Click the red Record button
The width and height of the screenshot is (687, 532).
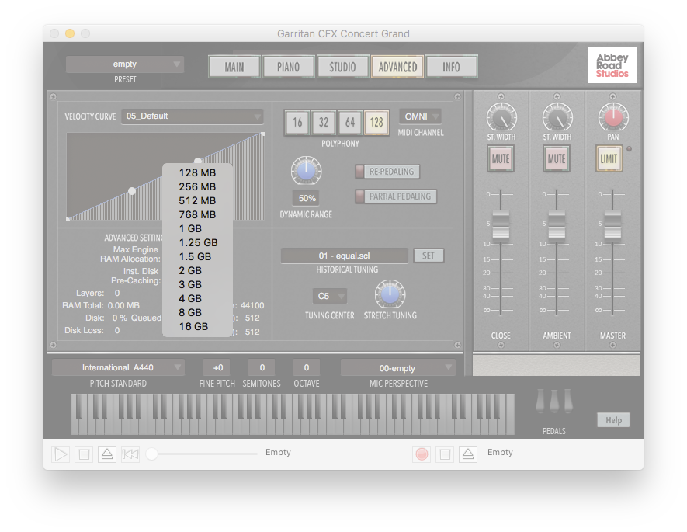422,454
